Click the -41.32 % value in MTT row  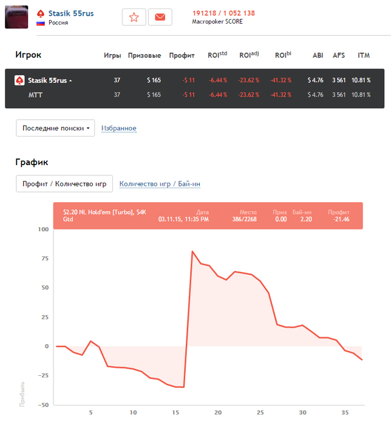coord(280,95)
